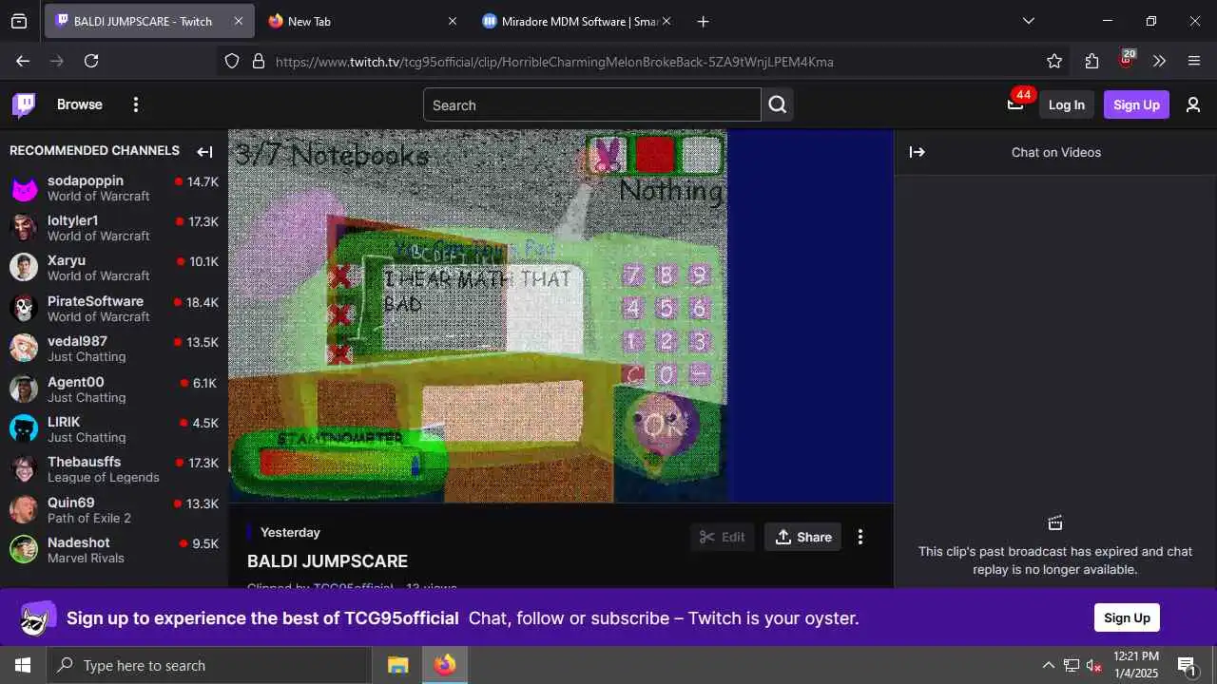Open the Windows notification center
Image resolution: width=1217 pixels, height=684 pixels.
pos(1188,665)
